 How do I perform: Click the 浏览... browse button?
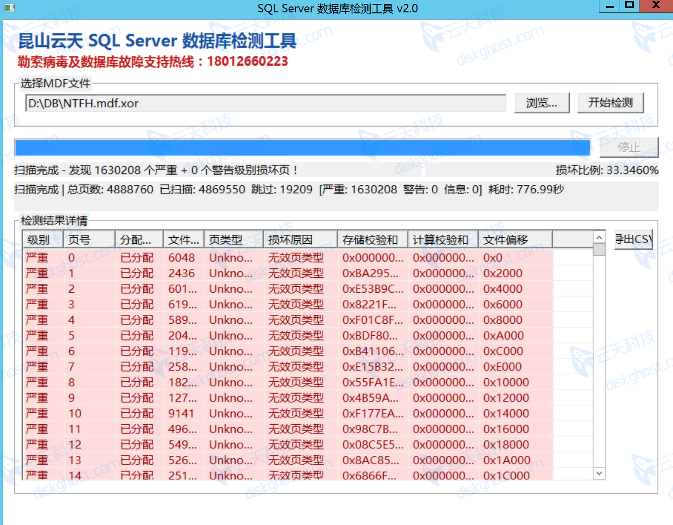point(542,103)
